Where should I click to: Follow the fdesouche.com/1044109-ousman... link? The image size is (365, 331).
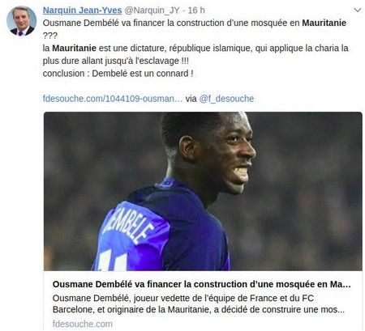point(113,99)
